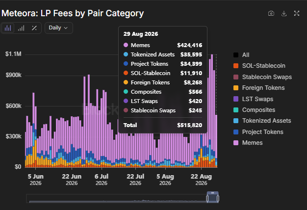Click the chart title 'Meteora: LP Fees by Pair Category'
This screenshot has height=210, width=307.
click(73, 13)
